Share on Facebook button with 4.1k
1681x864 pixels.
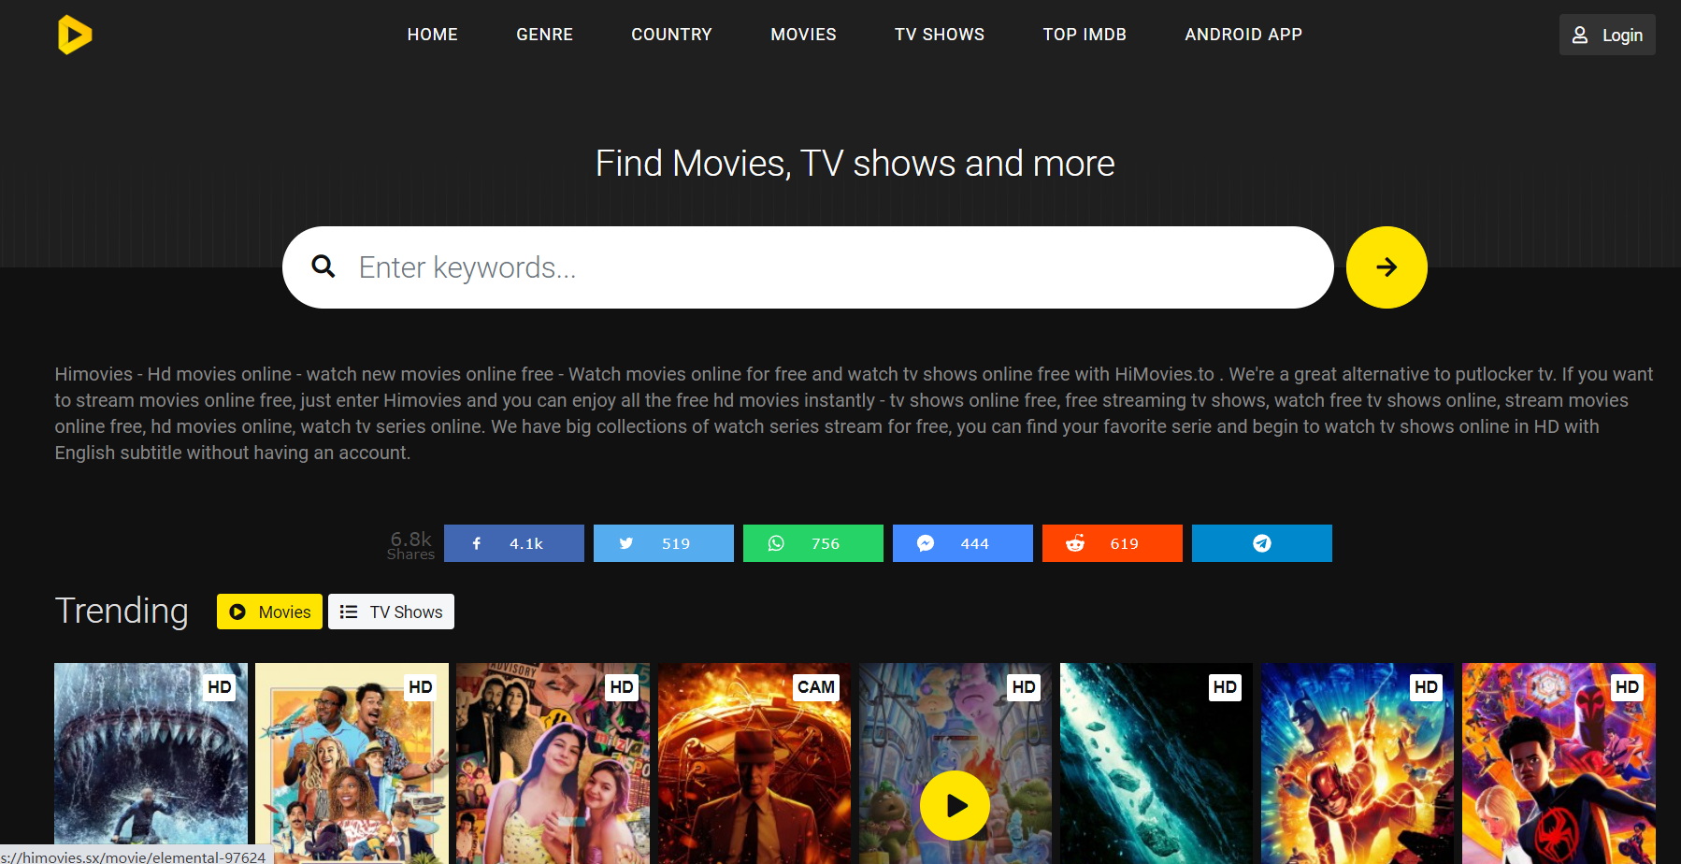tap(514, 543)
